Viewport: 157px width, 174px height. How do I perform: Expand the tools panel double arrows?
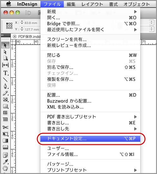[2, 35]
